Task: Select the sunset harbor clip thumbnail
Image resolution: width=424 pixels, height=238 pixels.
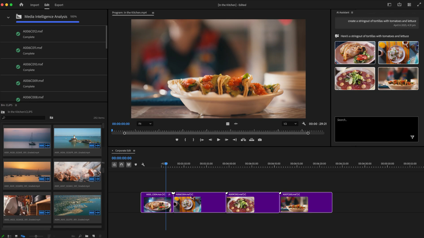Action: (x=27, y=172)
